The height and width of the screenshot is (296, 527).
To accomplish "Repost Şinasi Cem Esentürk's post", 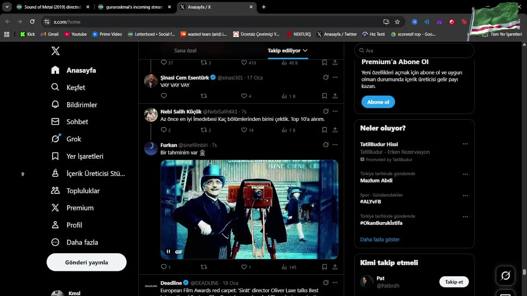I will point(204,96).
